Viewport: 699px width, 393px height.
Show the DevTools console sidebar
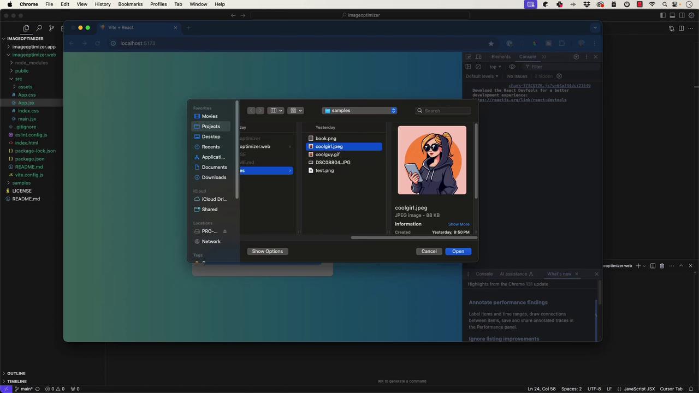(468, 67)
